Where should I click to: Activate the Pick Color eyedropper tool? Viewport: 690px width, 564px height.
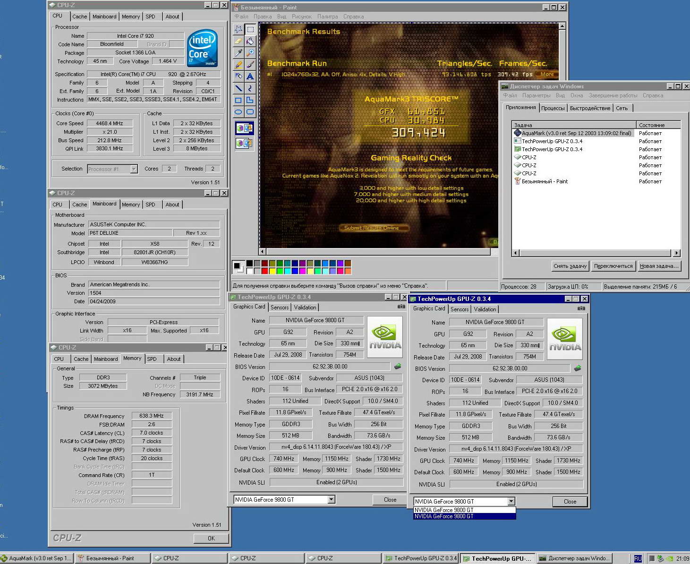pos(239,53)
